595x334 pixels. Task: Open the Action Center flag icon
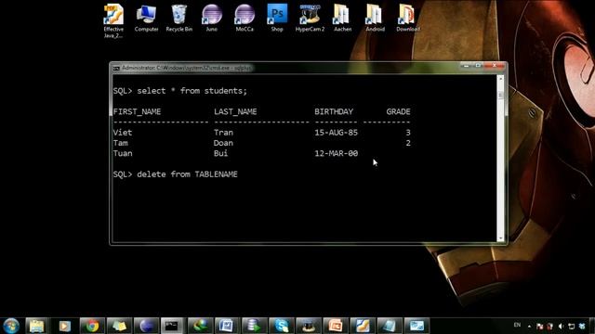539,326
